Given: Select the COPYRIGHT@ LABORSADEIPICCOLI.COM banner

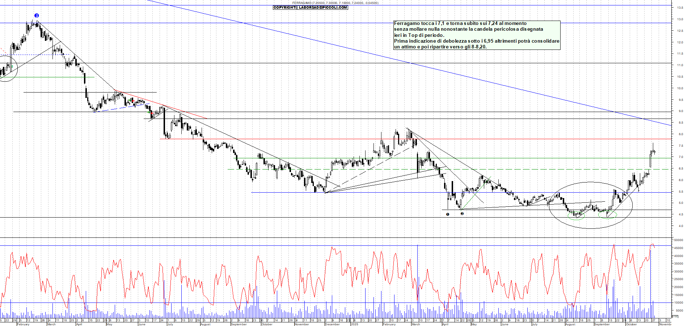Looking at the screenshot, I should point(310,8).
